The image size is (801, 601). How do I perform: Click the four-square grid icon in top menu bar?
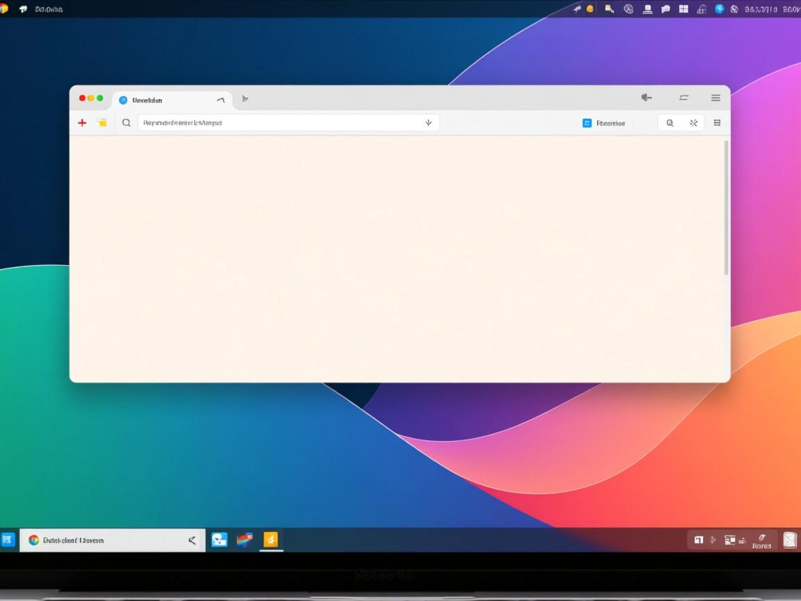tap(683, 9)
